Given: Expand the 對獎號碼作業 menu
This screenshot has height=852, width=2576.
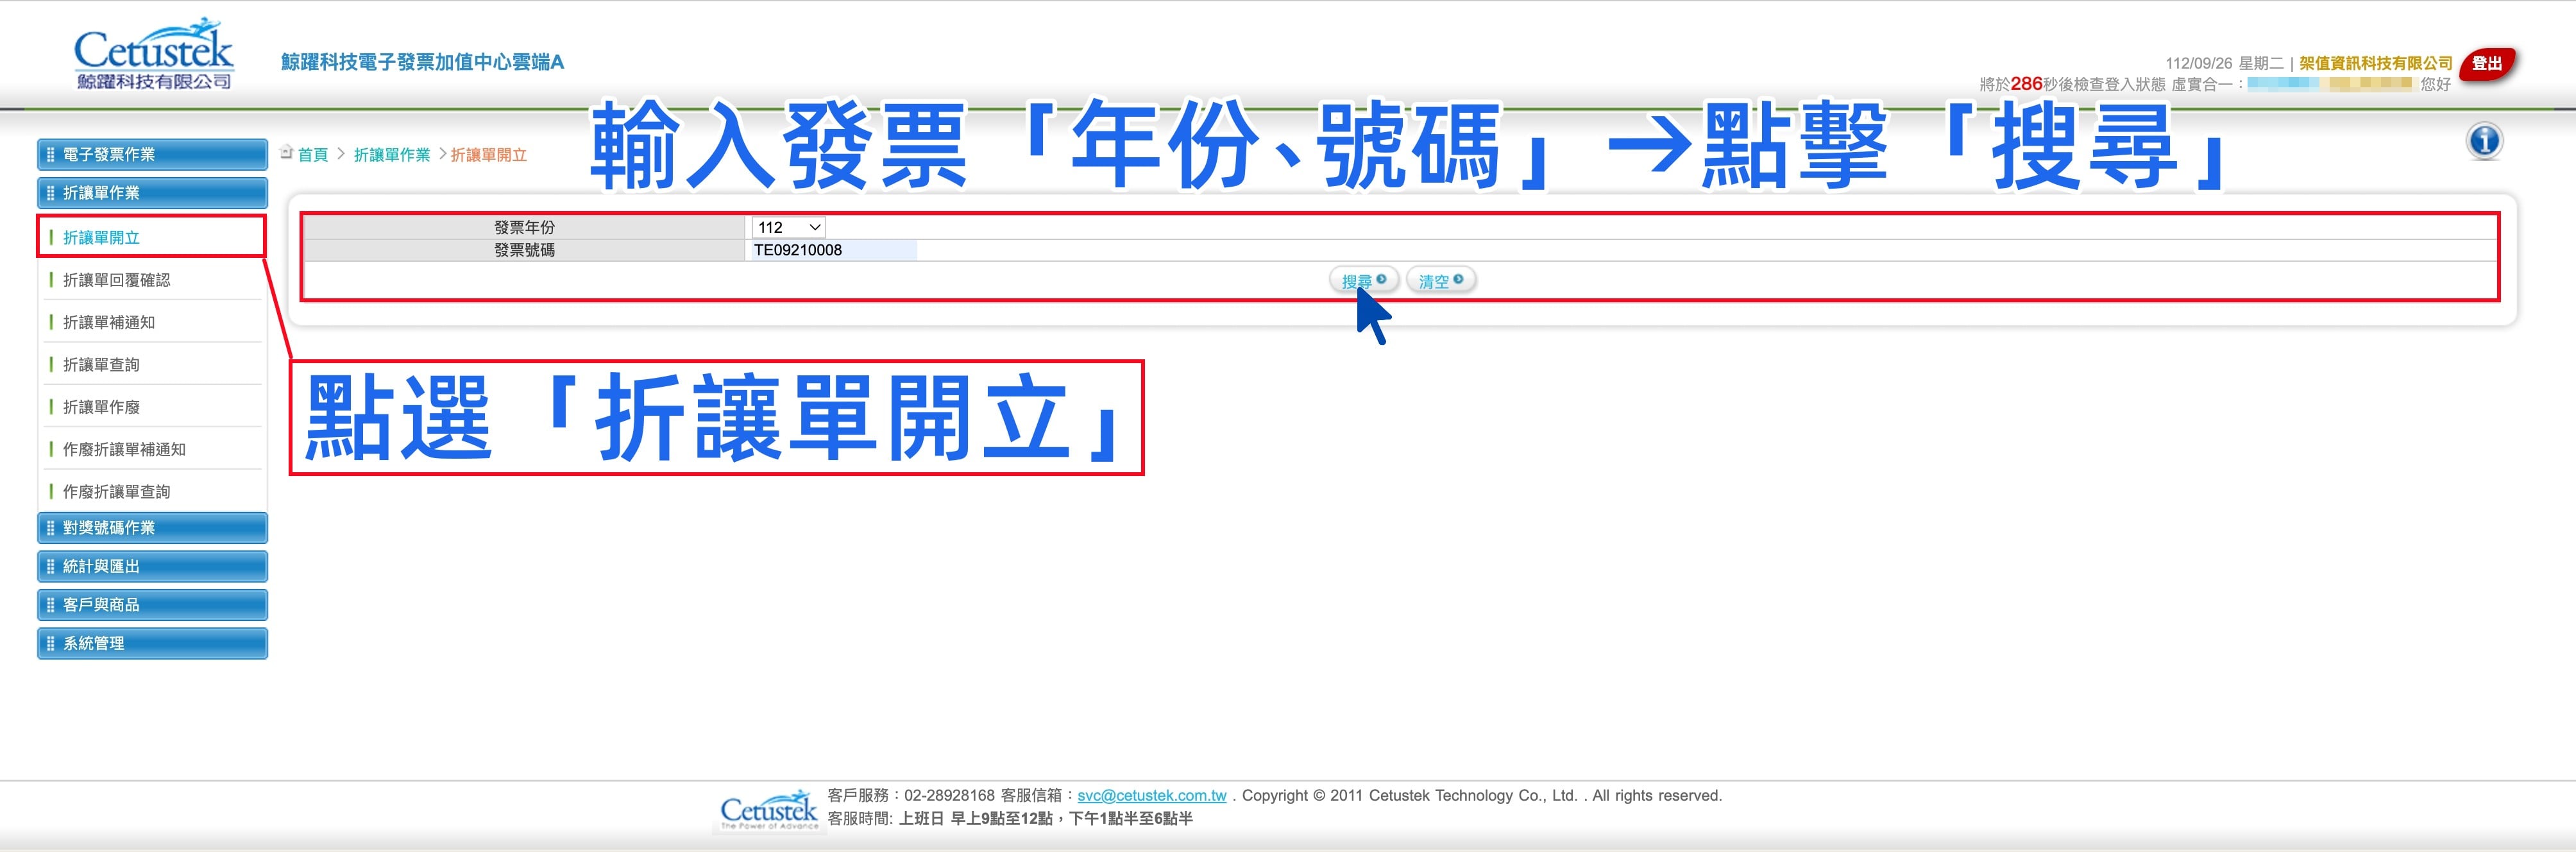Looking at the screenshot, I should pyautogui.click(x=152, y=528).
